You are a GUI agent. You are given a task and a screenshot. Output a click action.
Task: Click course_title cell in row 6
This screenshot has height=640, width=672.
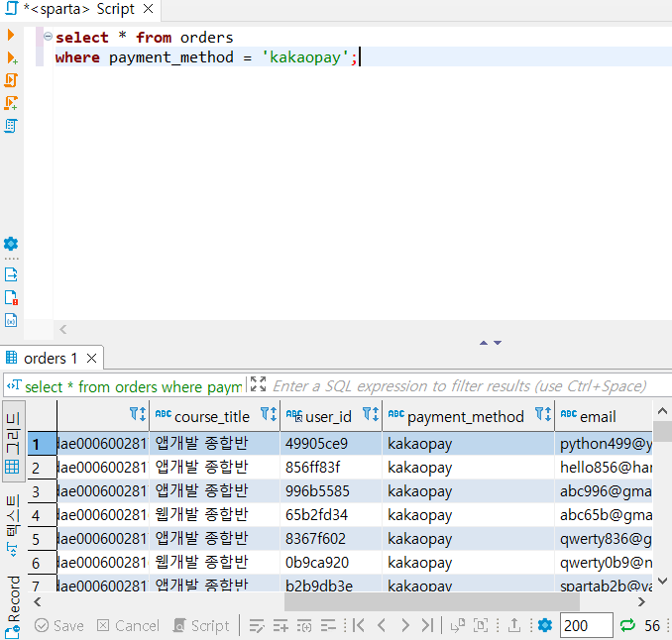[x=214, y=563]
